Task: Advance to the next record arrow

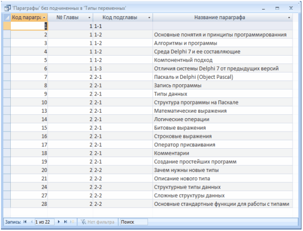Action: click(60, 222)
